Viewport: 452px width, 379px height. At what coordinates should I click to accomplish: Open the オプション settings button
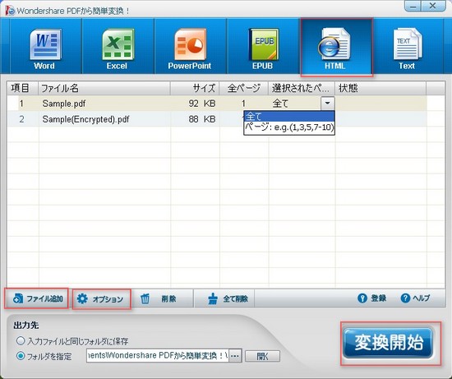[x=101, y=299]
